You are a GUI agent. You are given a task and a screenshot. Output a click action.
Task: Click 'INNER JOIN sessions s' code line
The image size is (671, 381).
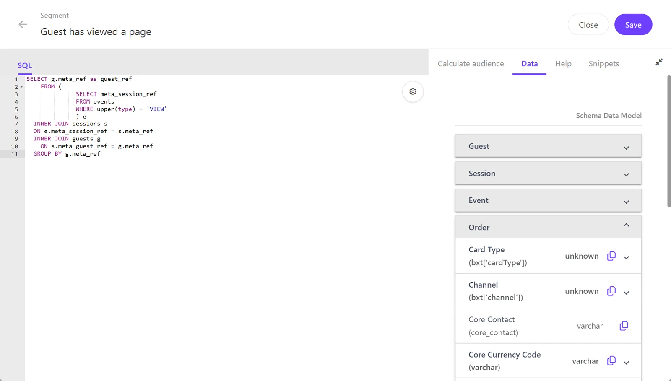coord(70,124)
